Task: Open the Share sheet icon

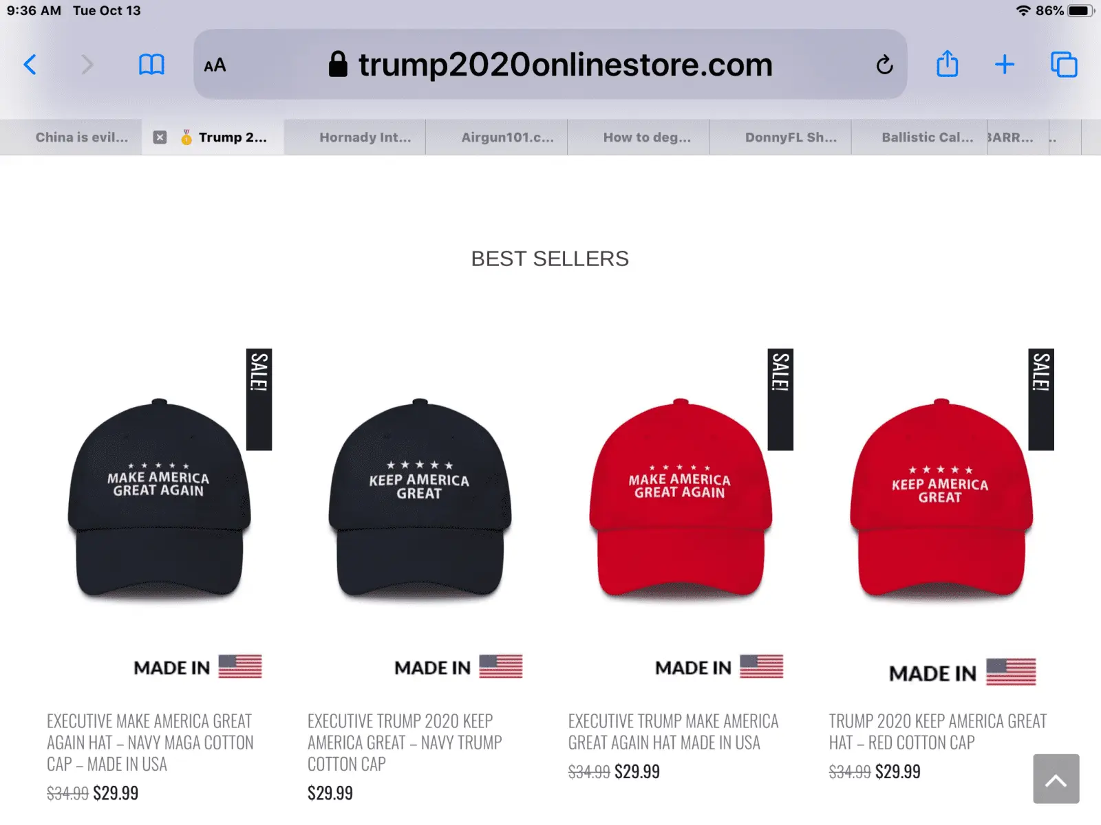Action: (x=948, y=64)
